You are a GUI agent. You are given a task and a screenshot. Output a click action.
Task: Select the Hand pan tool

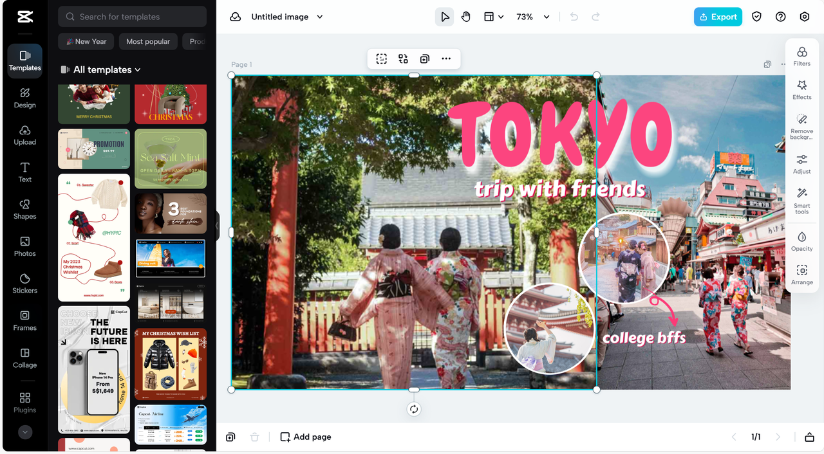(466, 17)
